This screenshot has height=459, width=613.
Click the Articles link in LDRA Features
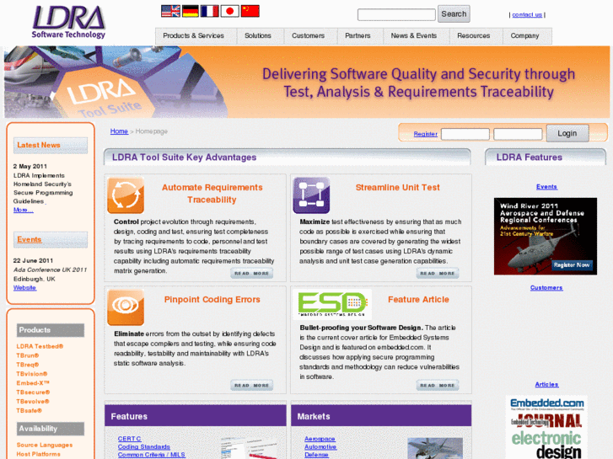pyautogui.click(x=546, y=384)
